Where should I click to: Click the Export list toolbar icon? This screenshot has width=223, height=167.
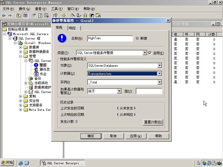pyautogui.click(x=47, y=16)
